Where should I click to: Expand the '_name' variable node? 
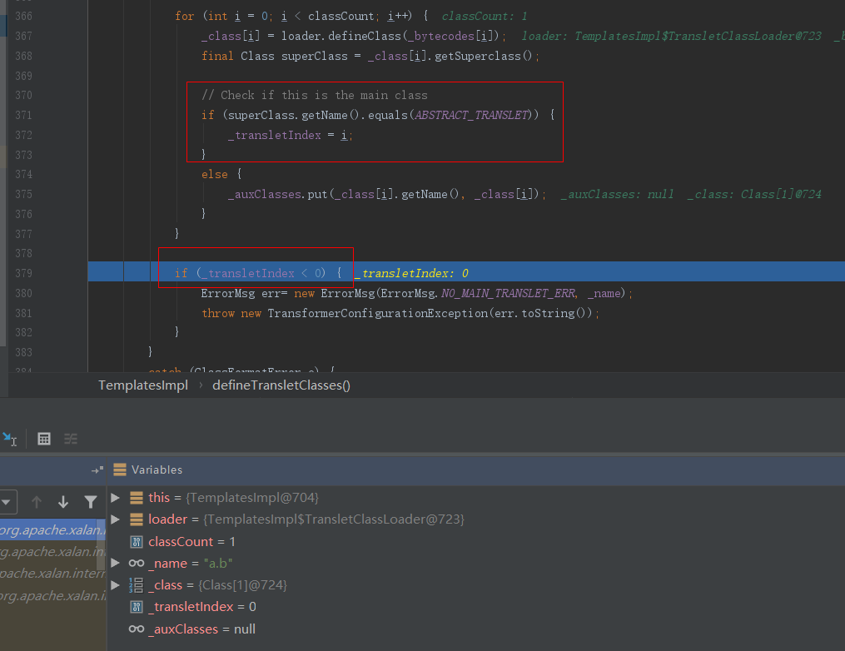(x=115, y=564)
